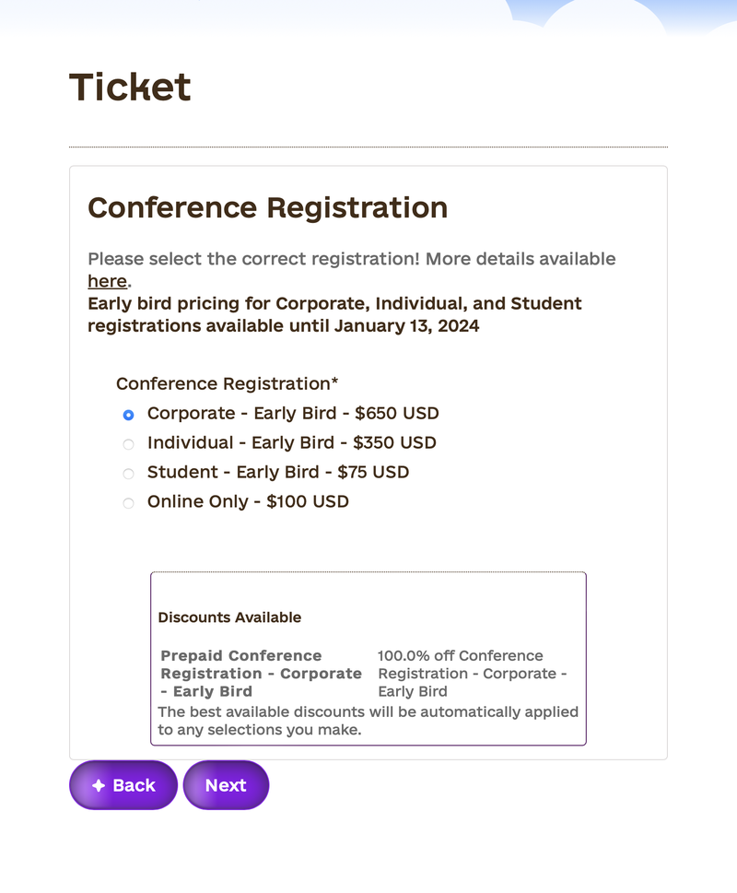Click the Conference Registration* field label

tap(227, 383)
